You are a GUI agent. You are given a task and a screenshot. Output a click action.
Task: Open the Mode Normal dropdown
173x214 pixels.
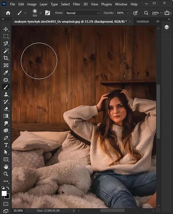[x=82, y=13]
